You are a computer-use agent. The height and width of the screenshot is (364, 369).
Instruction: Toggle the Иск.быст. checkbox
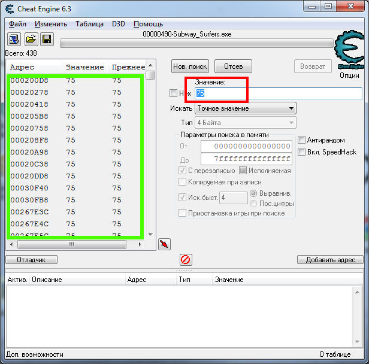[182, 198]
